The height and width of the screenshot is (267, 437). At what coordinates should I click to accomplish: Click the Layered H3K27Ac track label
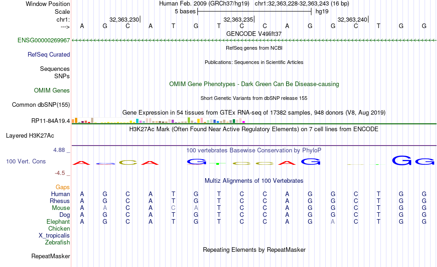pyautogui.click(x=30, y=136)
